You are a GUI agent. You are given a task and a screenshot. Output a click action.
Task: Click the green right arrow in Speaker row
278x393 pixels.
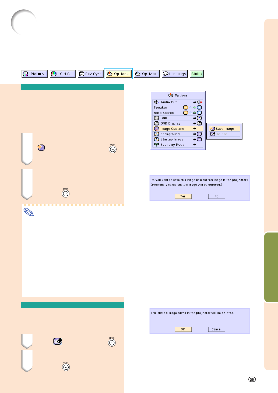195,108
